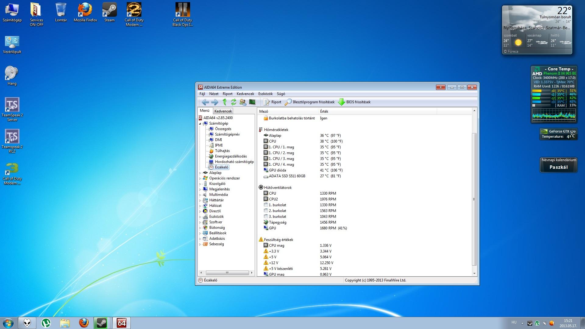
Task: Click the ADATA SSD S511 60GB row
Action: click(364, 176)
